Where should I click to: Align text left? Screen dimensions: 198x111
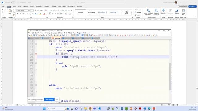pyautogui.click(x=50, y=14)
